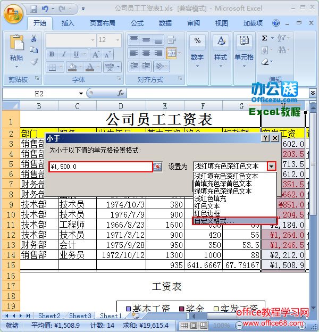Screen dimensions: 319x332
Task: Open phonetic guide (wén) button
Action: [x=110, y=67]
